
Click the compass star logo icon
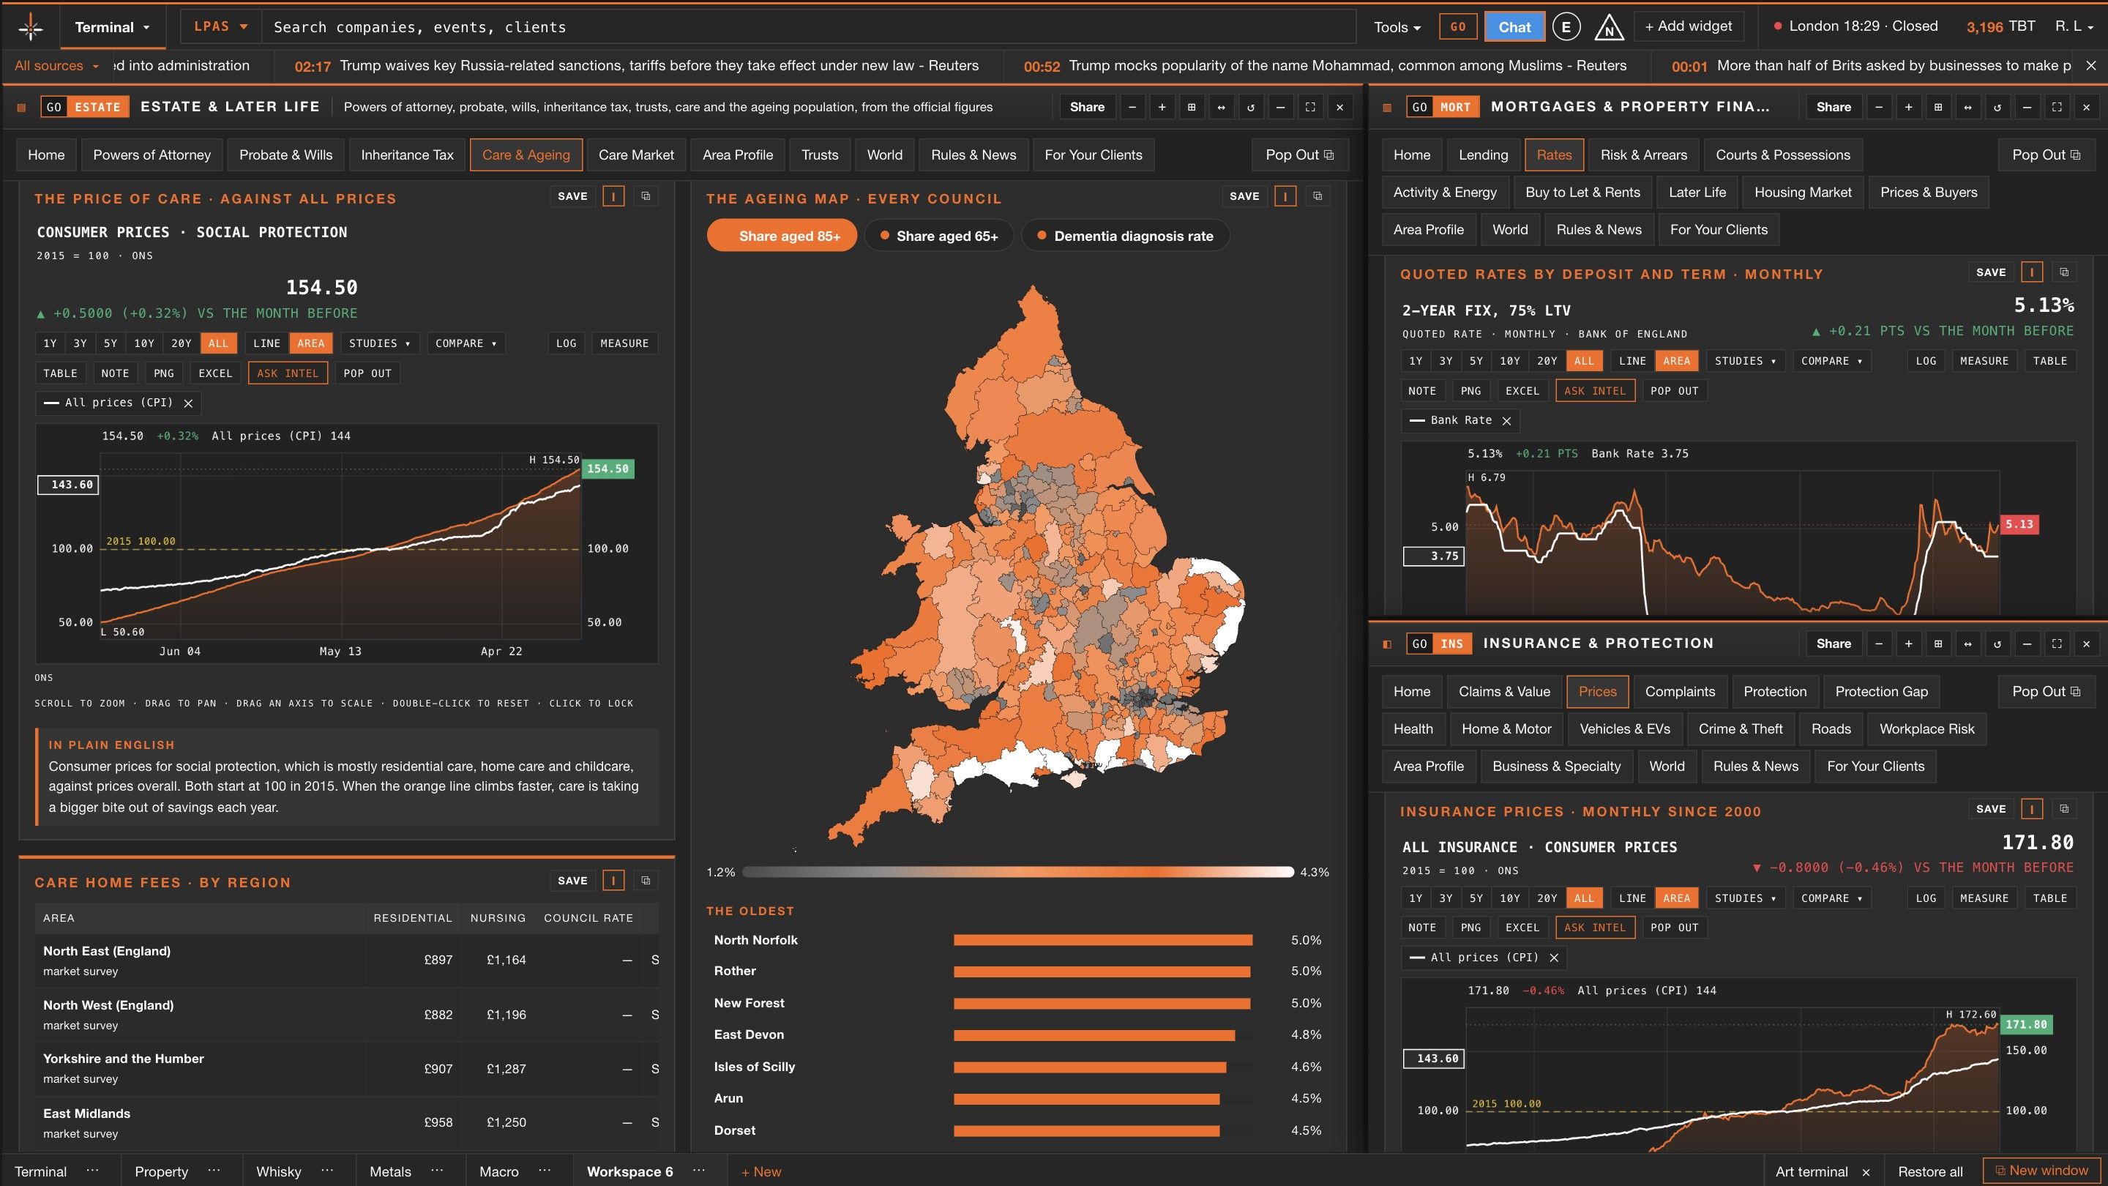[30, 27]
